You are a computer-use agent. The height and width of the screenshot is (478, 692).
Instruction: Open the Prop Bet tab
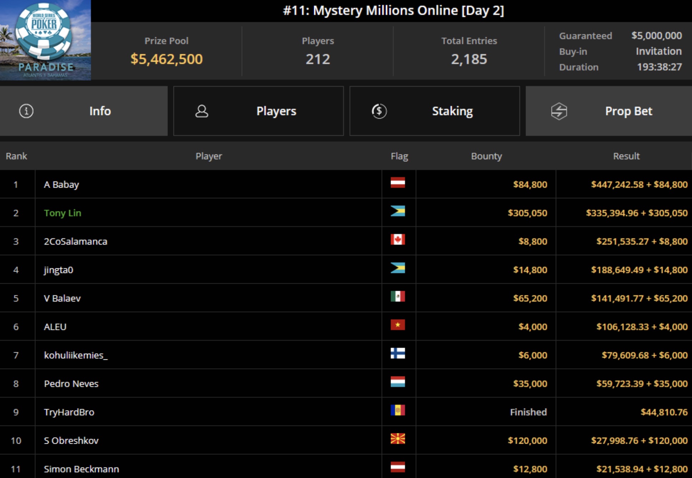pos(628,111)
